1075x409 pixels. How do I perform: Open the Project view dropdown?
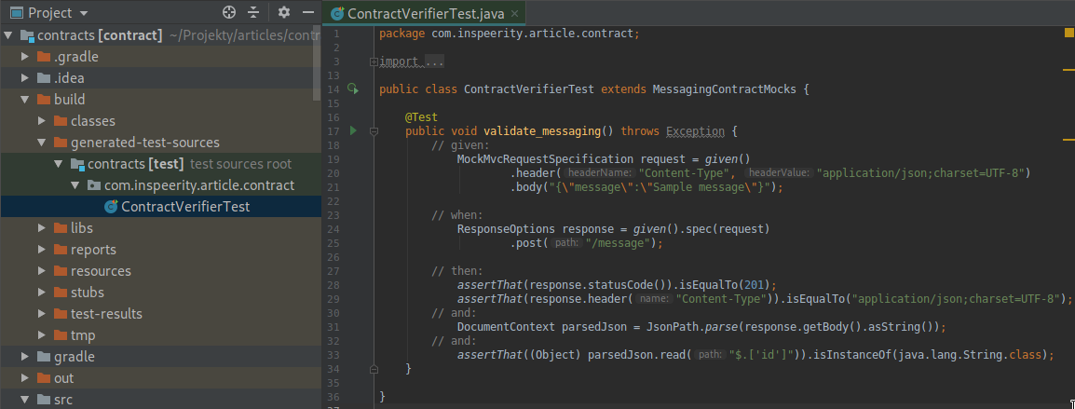click(x=84, y=13)
